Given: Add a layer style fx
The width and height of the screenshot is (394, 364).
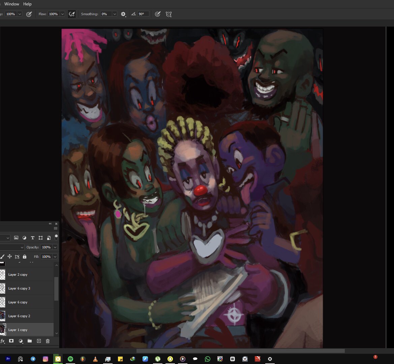Looking at the screenshot, I should coord(2,341).
